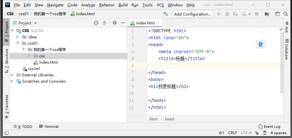Screen dimensions: 292x138
Task: Click the Run Anything toolbar icon
Action: click(277, 14)
